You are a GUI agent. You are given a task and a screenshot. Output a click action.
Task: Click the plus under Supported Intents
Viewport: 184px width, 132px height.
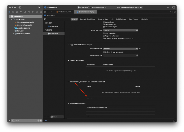coord(88,77)
